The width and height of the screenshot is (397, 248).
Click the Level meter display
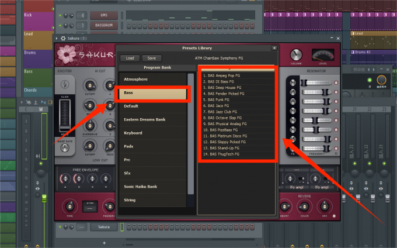(323, 55)
